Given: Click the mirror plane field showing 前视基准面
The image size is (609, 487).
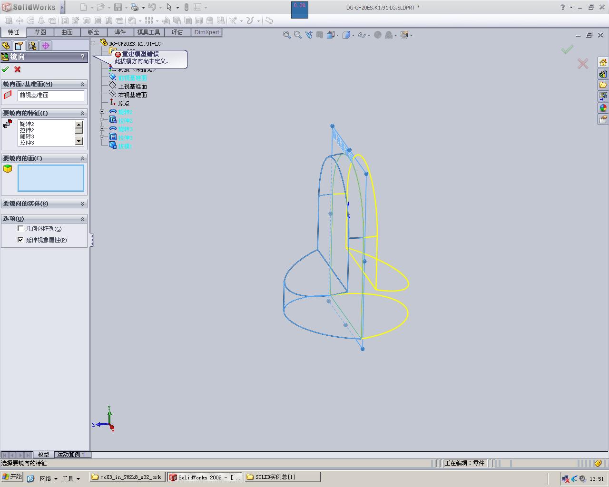Looking at the screenshot, I should tap(51, 96).
